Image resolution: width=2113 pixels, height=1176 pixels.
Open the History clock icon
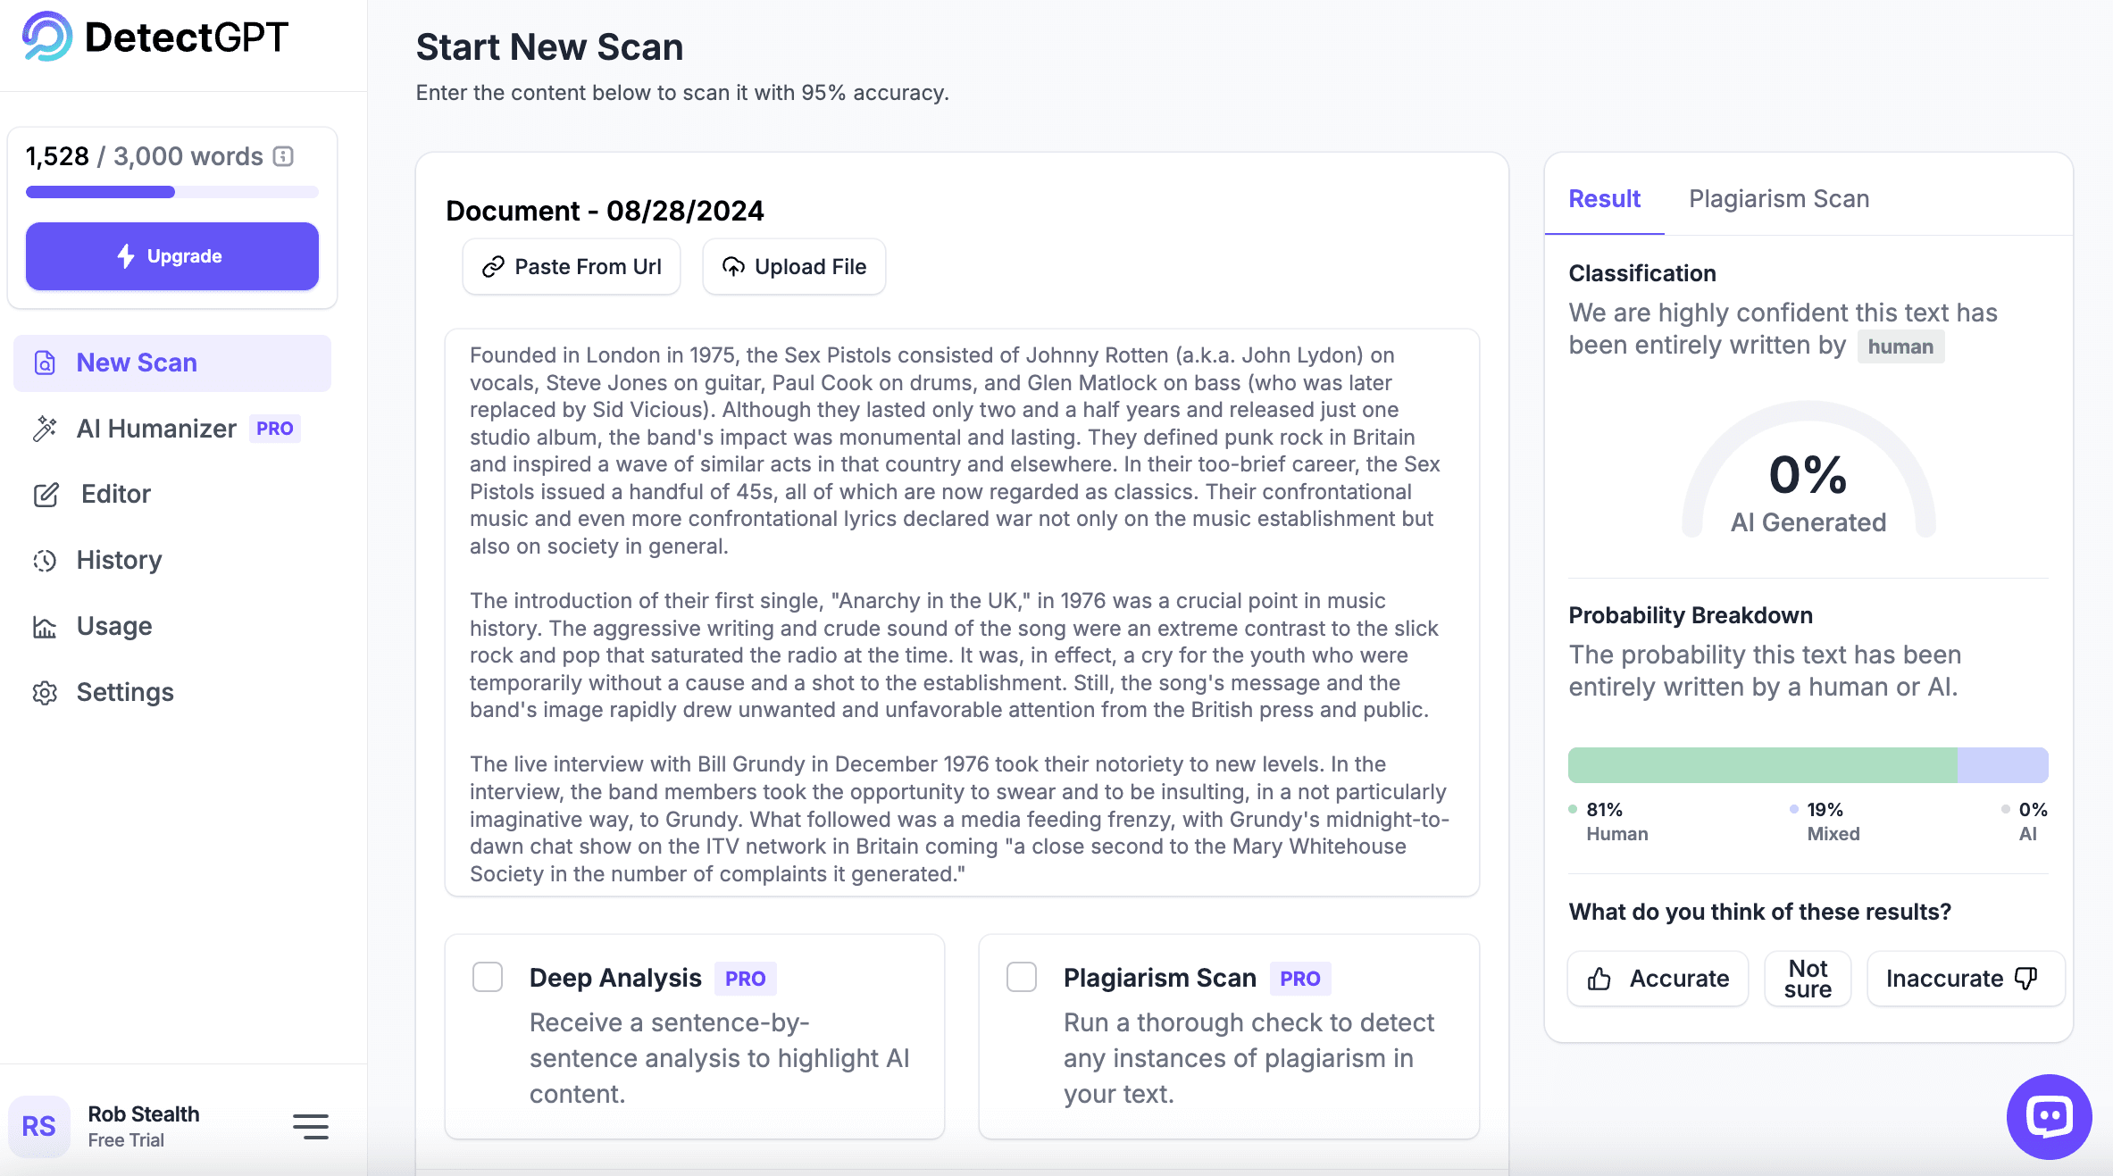[x=45, y=561]
